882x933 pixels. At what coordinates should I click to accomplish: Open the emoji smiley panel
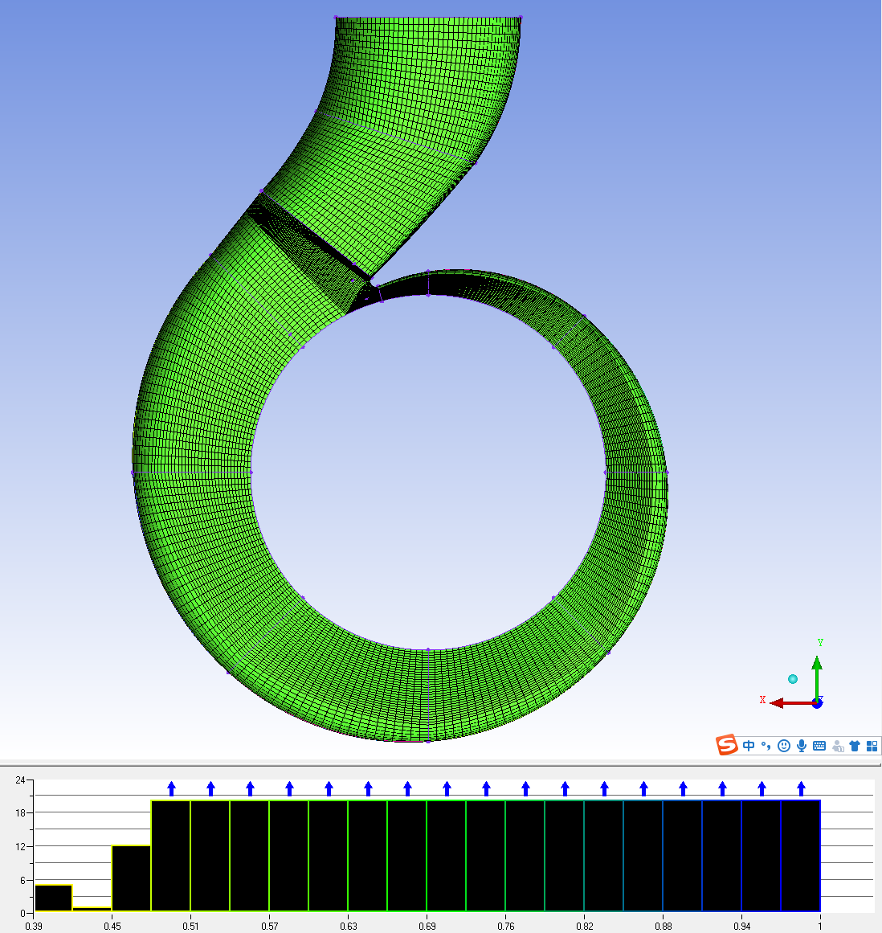tap(783, 746)
